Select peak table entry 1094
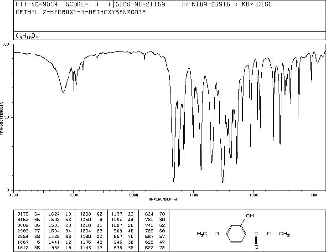This screenshot has width=326, height=252. pyautogui.click(x=117, y=220)
